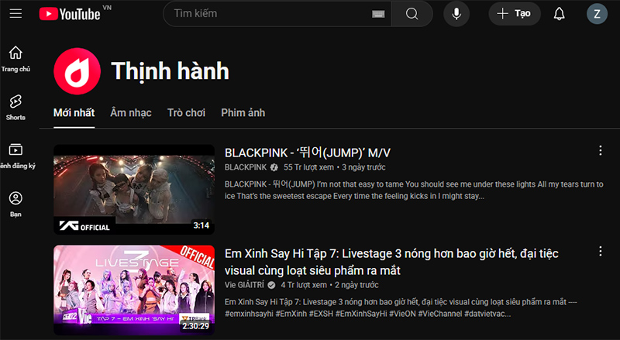Click the '4 Tr lượt xem' text
Viewport: 620px width, 340px height.
click(x=304, y=285)
